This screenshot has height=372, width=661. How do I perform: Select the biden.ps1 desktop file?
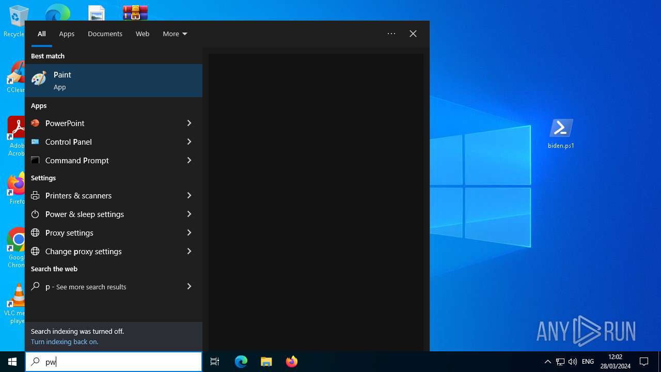point(561,134)
